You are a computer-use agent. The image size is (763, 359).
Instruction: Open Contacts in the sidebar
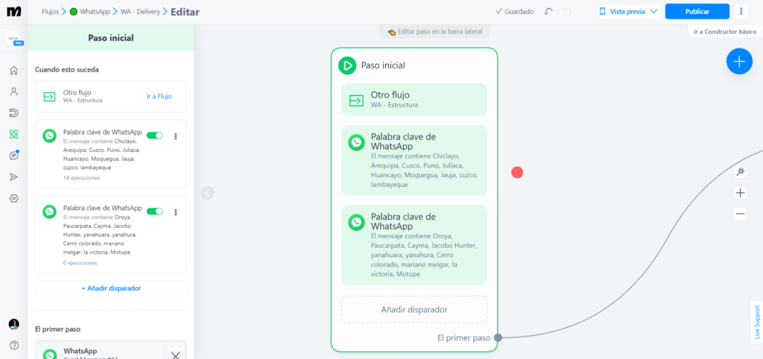coord(14,92)
